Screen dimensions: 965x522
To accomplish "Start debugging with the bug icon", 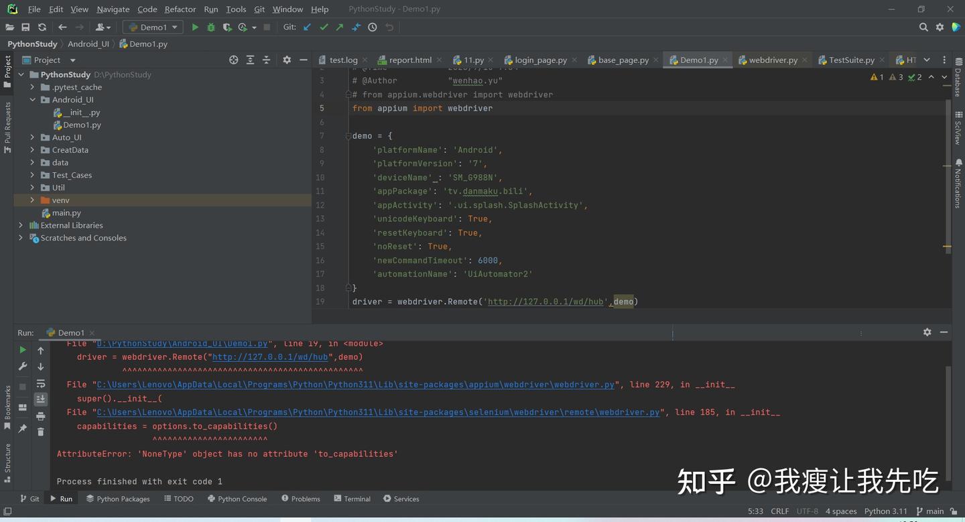I will tap(211, 27).
